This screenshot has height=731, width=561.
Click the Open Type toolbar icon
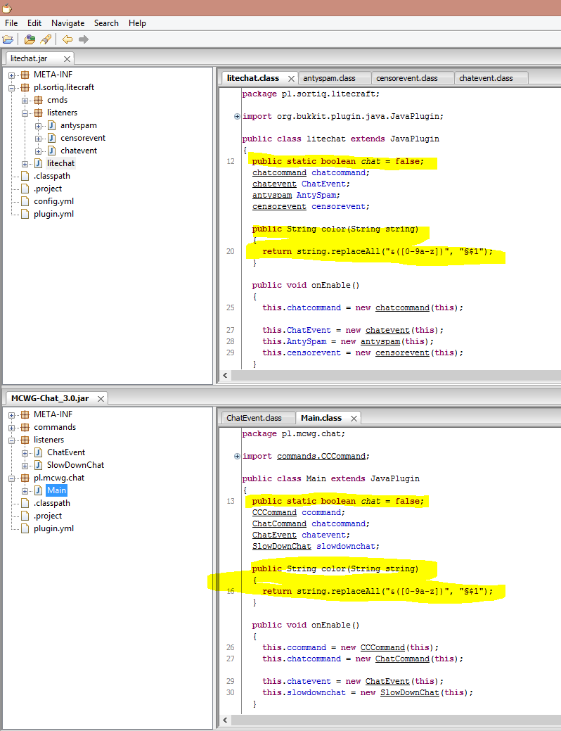tap(30, 39)
